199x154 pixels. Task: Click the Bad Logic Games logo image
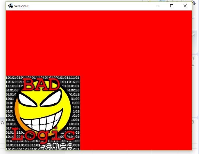(x=43, y=113)
